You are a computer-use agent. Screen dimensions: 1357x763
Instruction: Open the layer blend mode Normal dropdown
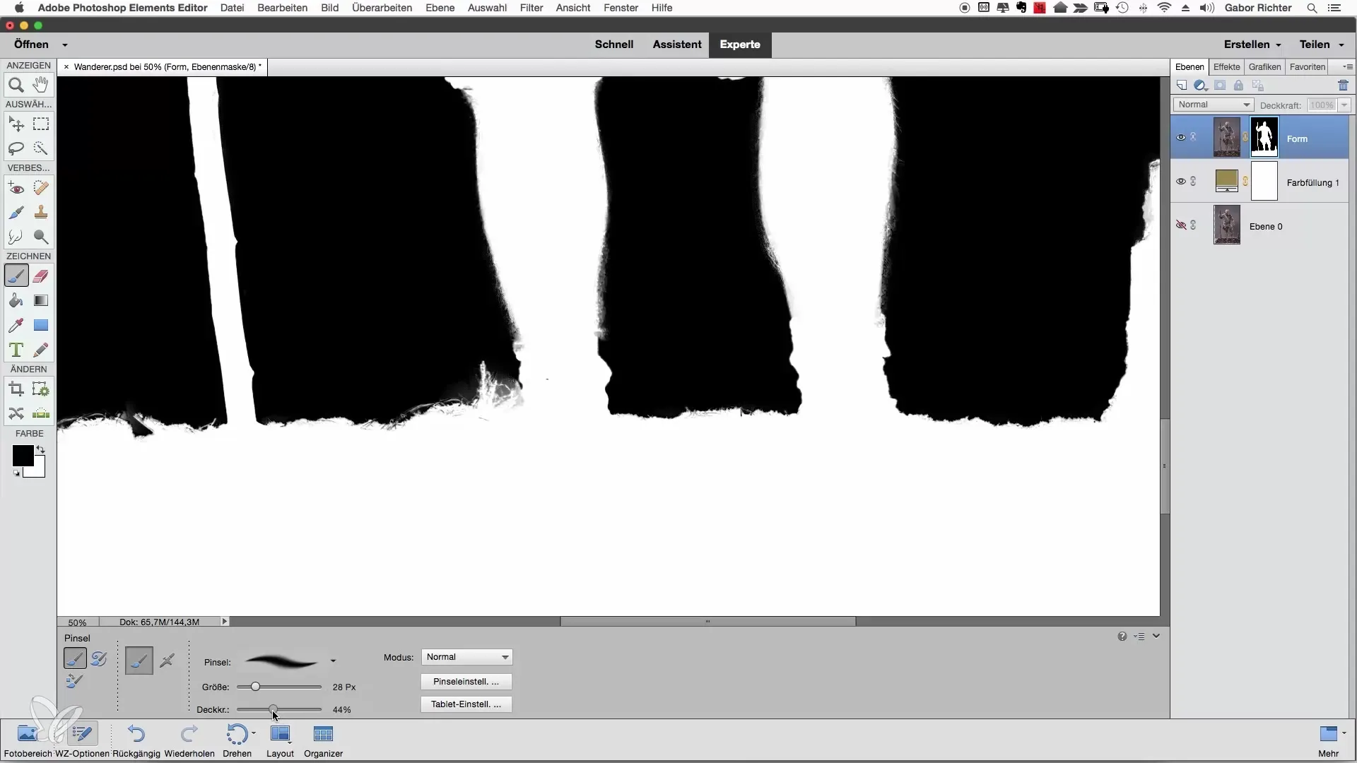click(1214, 105)
